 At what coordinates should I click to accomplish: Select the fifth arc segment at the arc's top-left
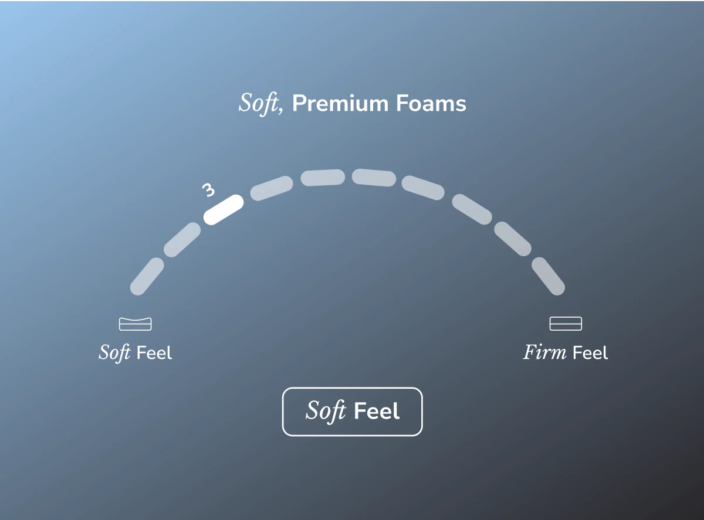(323, 178)
